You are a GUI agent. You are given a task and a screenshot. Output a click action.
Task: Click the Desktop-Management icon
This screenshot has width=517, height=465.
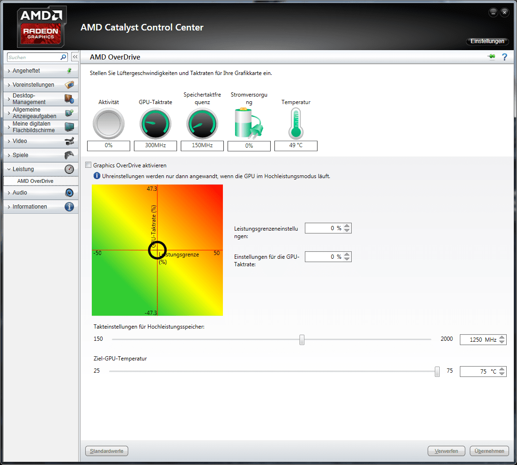(x=69, y=99)
